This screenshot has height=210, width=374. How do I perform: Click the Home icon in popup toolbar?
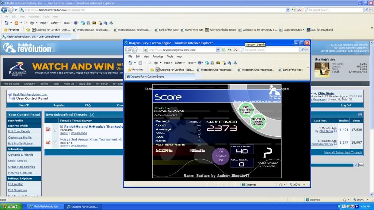(x=130, y=63)
